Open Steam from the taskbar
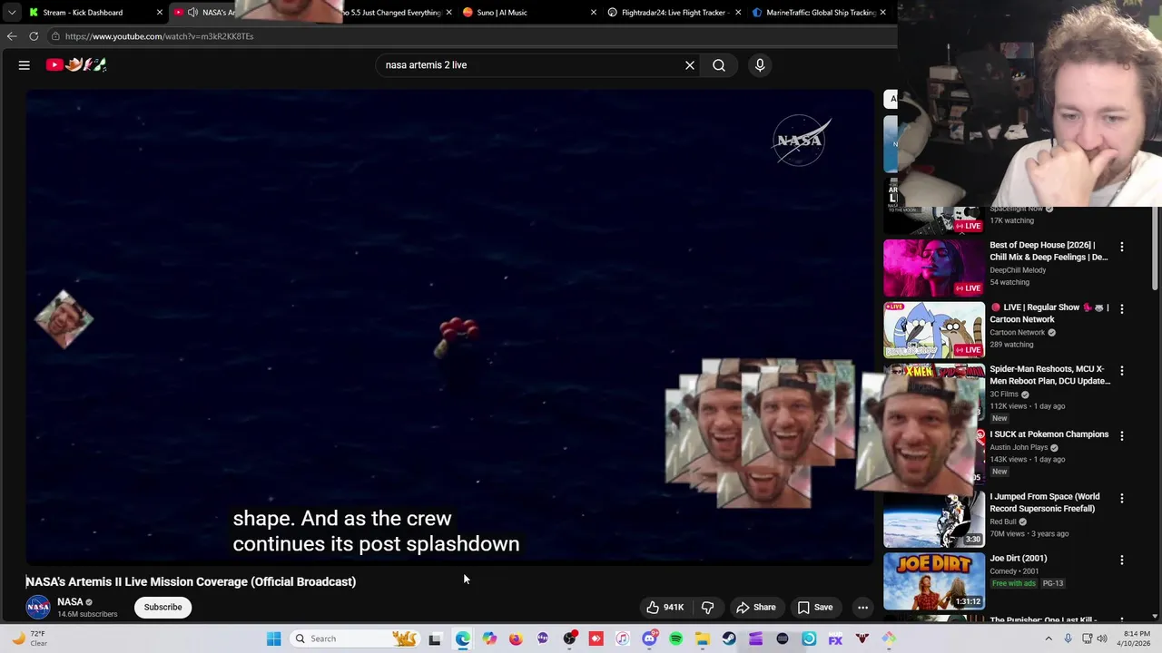Viewport: 1162px width, 653px height. pos(729,638)
